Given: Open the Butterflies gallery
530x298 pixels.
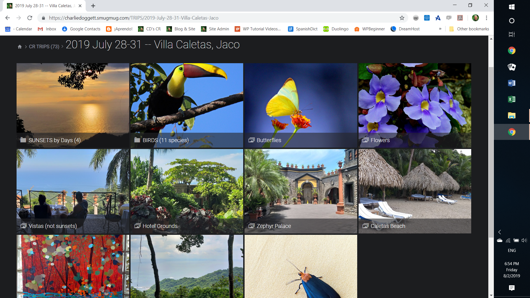Looking at the screenshot, I should (x=301, y=105).
